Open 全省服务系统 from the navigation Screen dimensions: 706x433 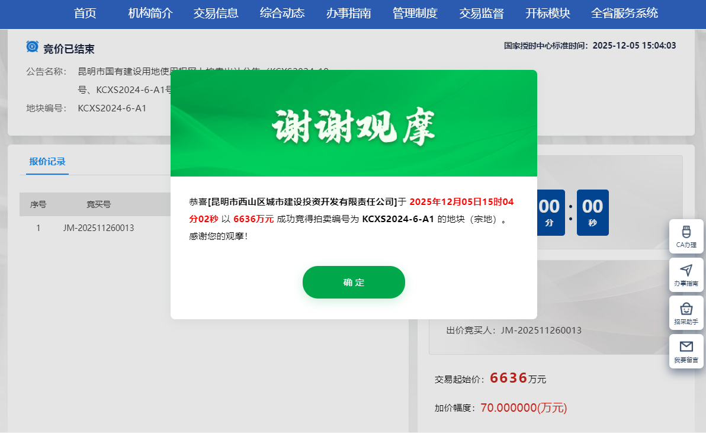[x=624, y=14]
